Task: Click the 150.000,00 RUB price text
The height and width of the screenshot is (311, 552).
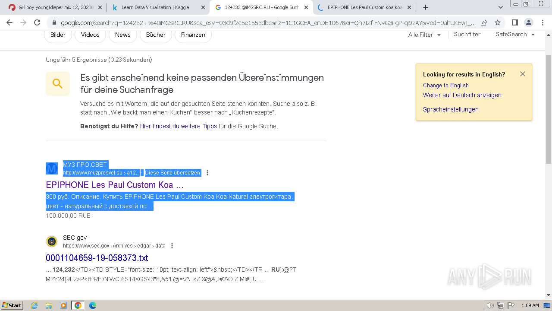Action: (68, 216)
